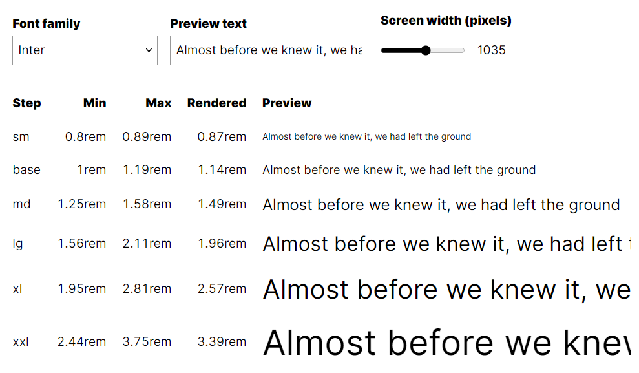Click the Screen width number field
Screen dimensions: 639x373
pos(503,50)
